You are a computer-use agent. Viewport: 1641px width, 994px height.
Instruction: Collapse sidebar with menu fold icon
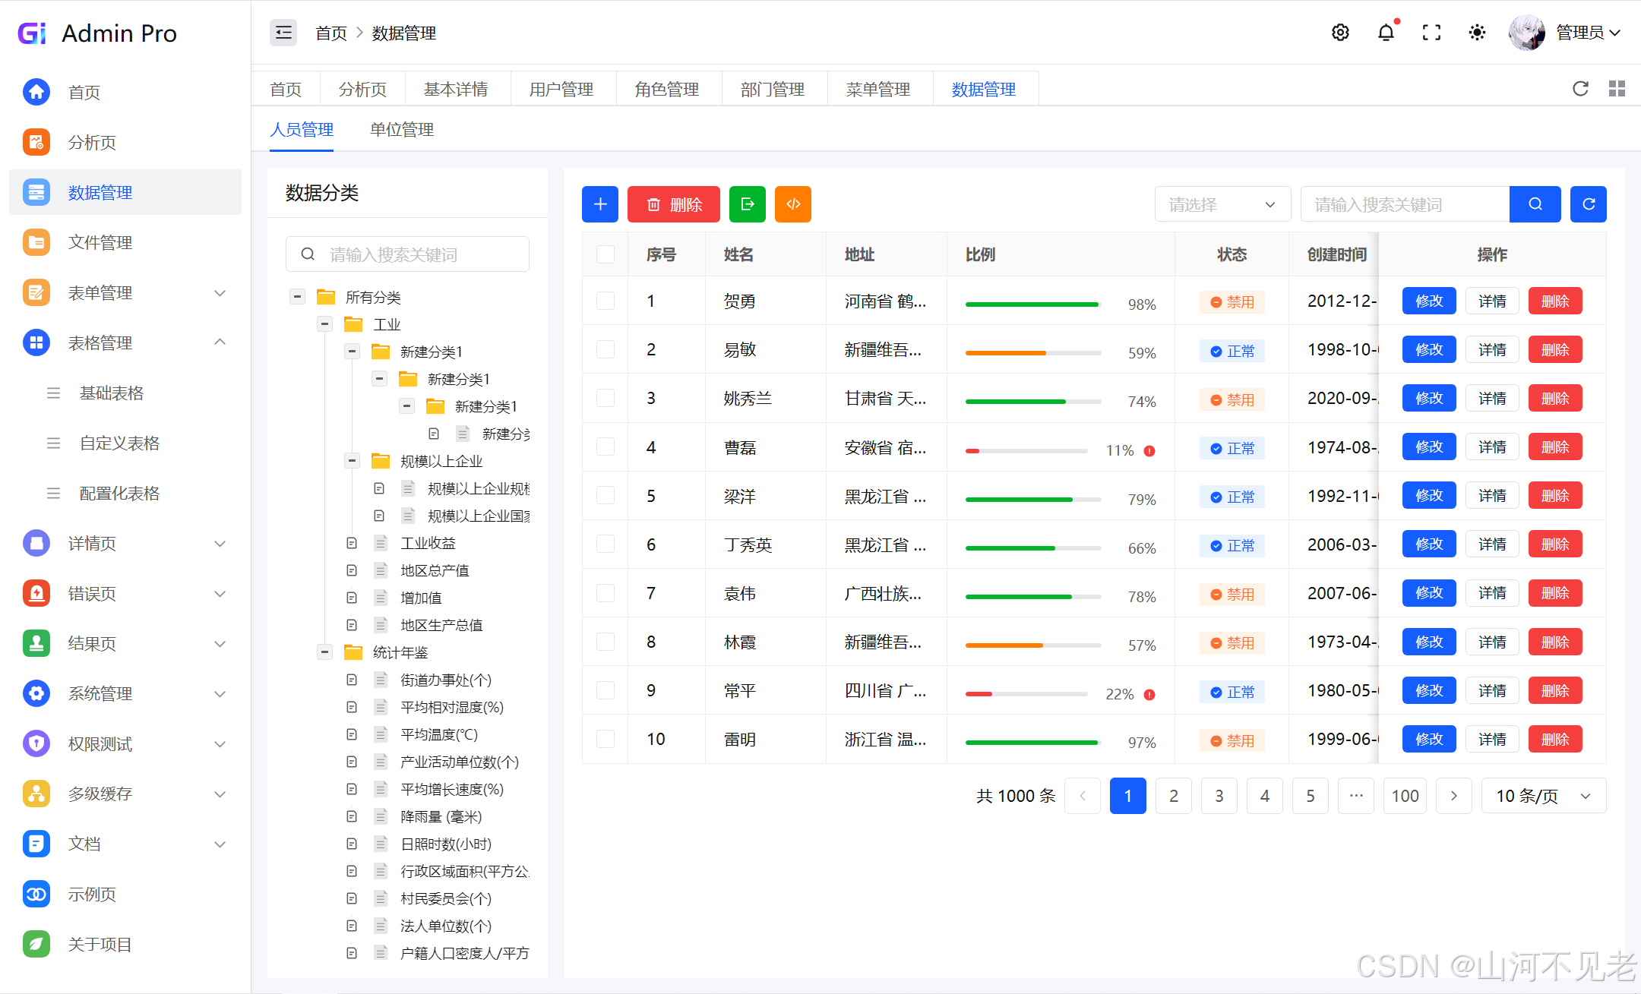(x=283, y=33)
